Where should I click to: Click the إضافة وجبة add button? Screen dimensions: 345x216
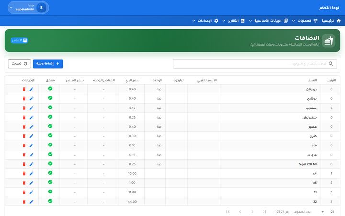click(x=48, y=64)
